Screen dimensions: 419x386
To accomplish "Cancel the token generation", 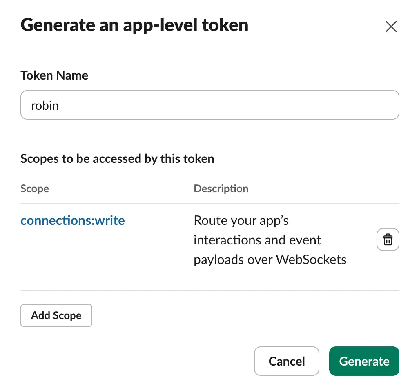I will click(x=286, y=361).
